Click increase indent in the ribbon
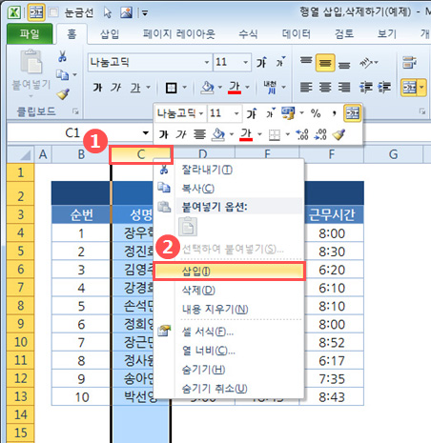Image resolution: width=431 pixels, height=443 pixels. [x=384, y=87]
